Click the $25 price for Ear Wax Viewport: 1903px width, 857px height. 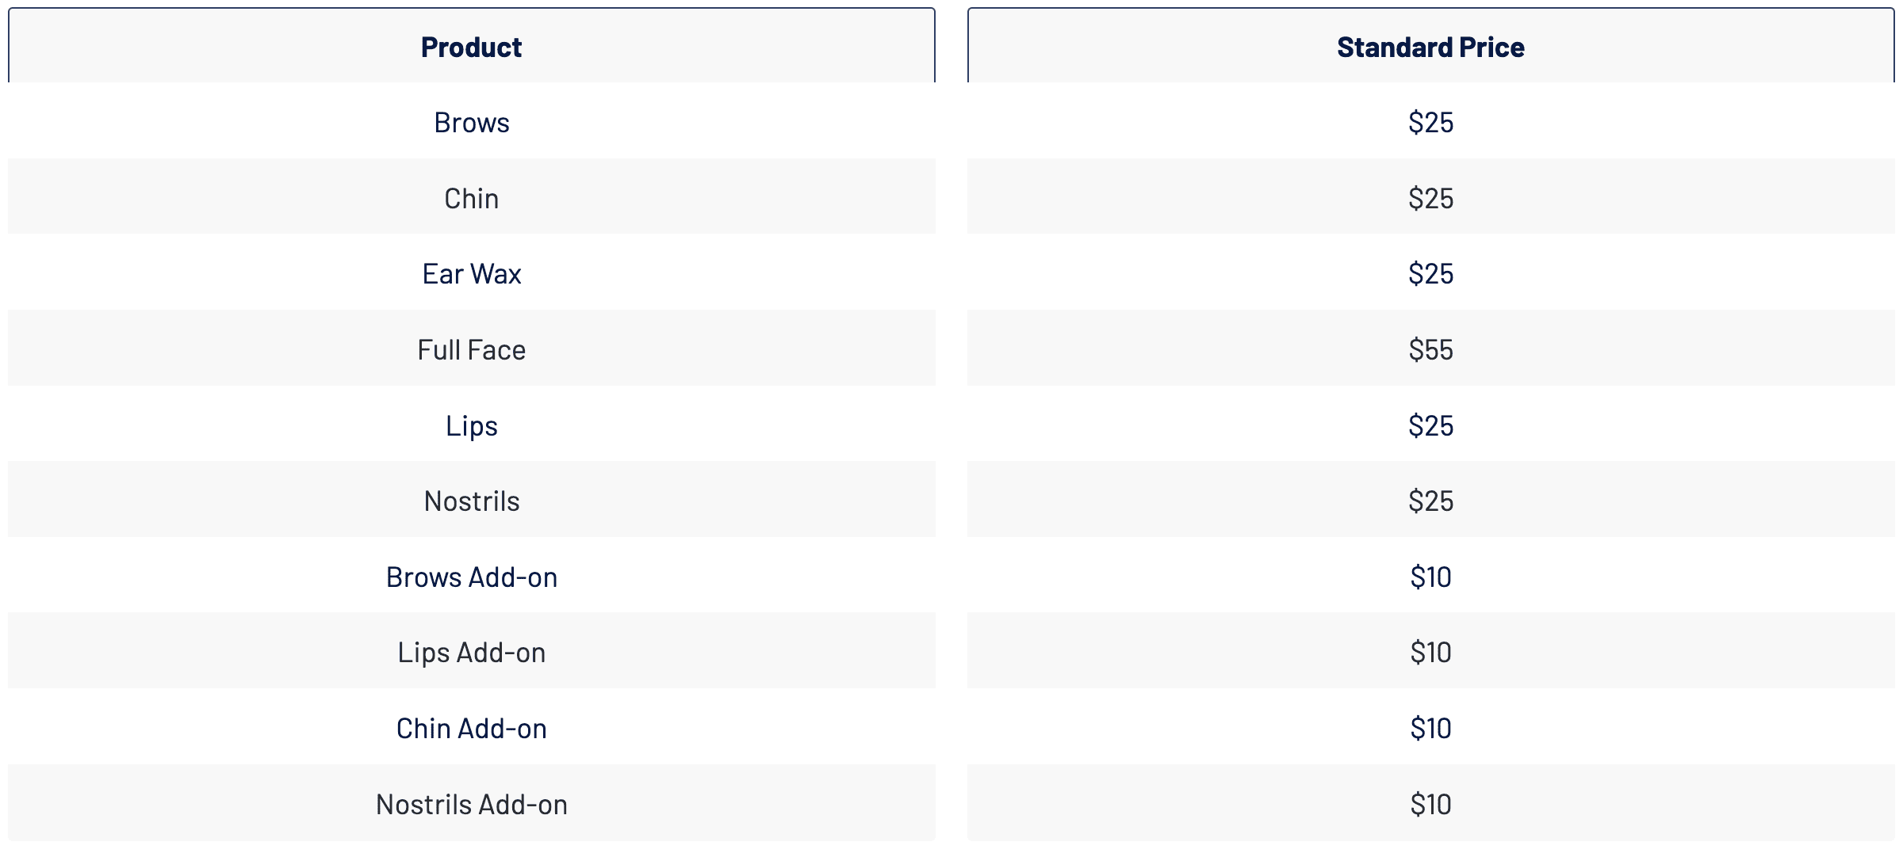[x=1431, y=273]
